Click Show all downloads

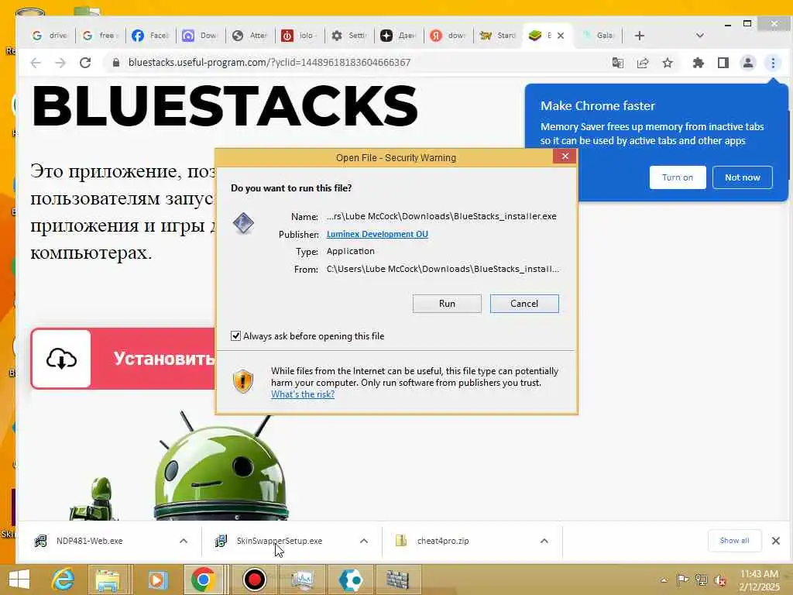pyautogui.click(x=734, y=541)
